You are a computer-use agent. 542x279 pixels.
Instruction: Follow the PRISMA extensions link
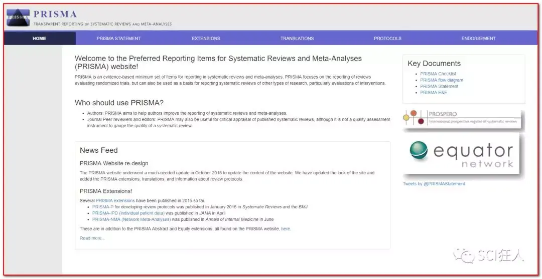(x=115, y=200)
